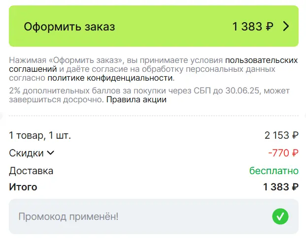Click the бесплатно delivery text
306x243 pixels.
click(x=274, y=171)
